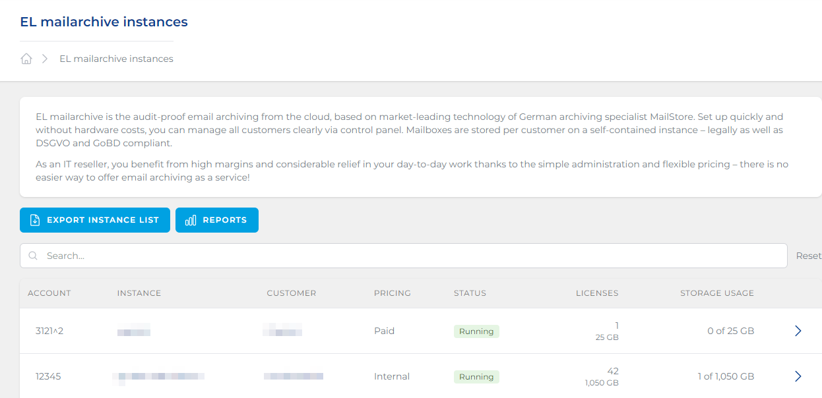Sort by the Account column header
The image size is (822, 398).
(49, 293)
